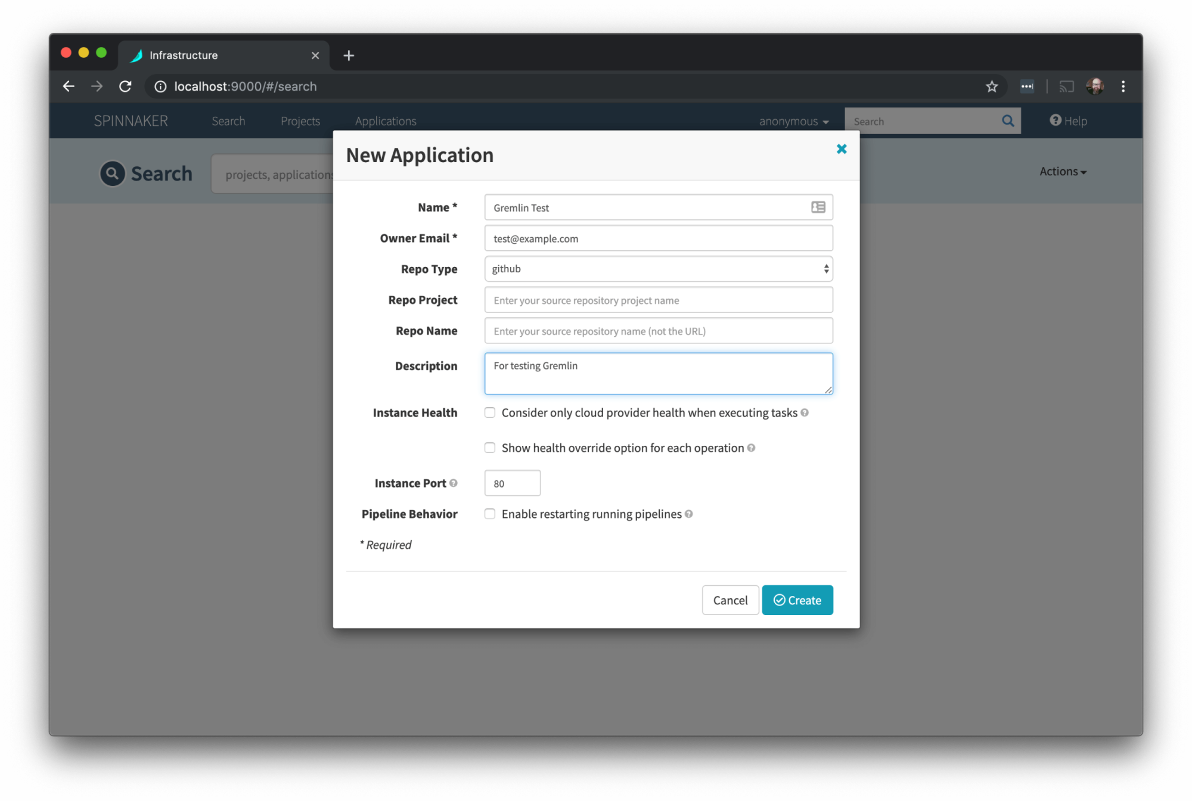Toggle Consider only cloud provider health checkbox

pyautogui.click(x=490, y=413)
